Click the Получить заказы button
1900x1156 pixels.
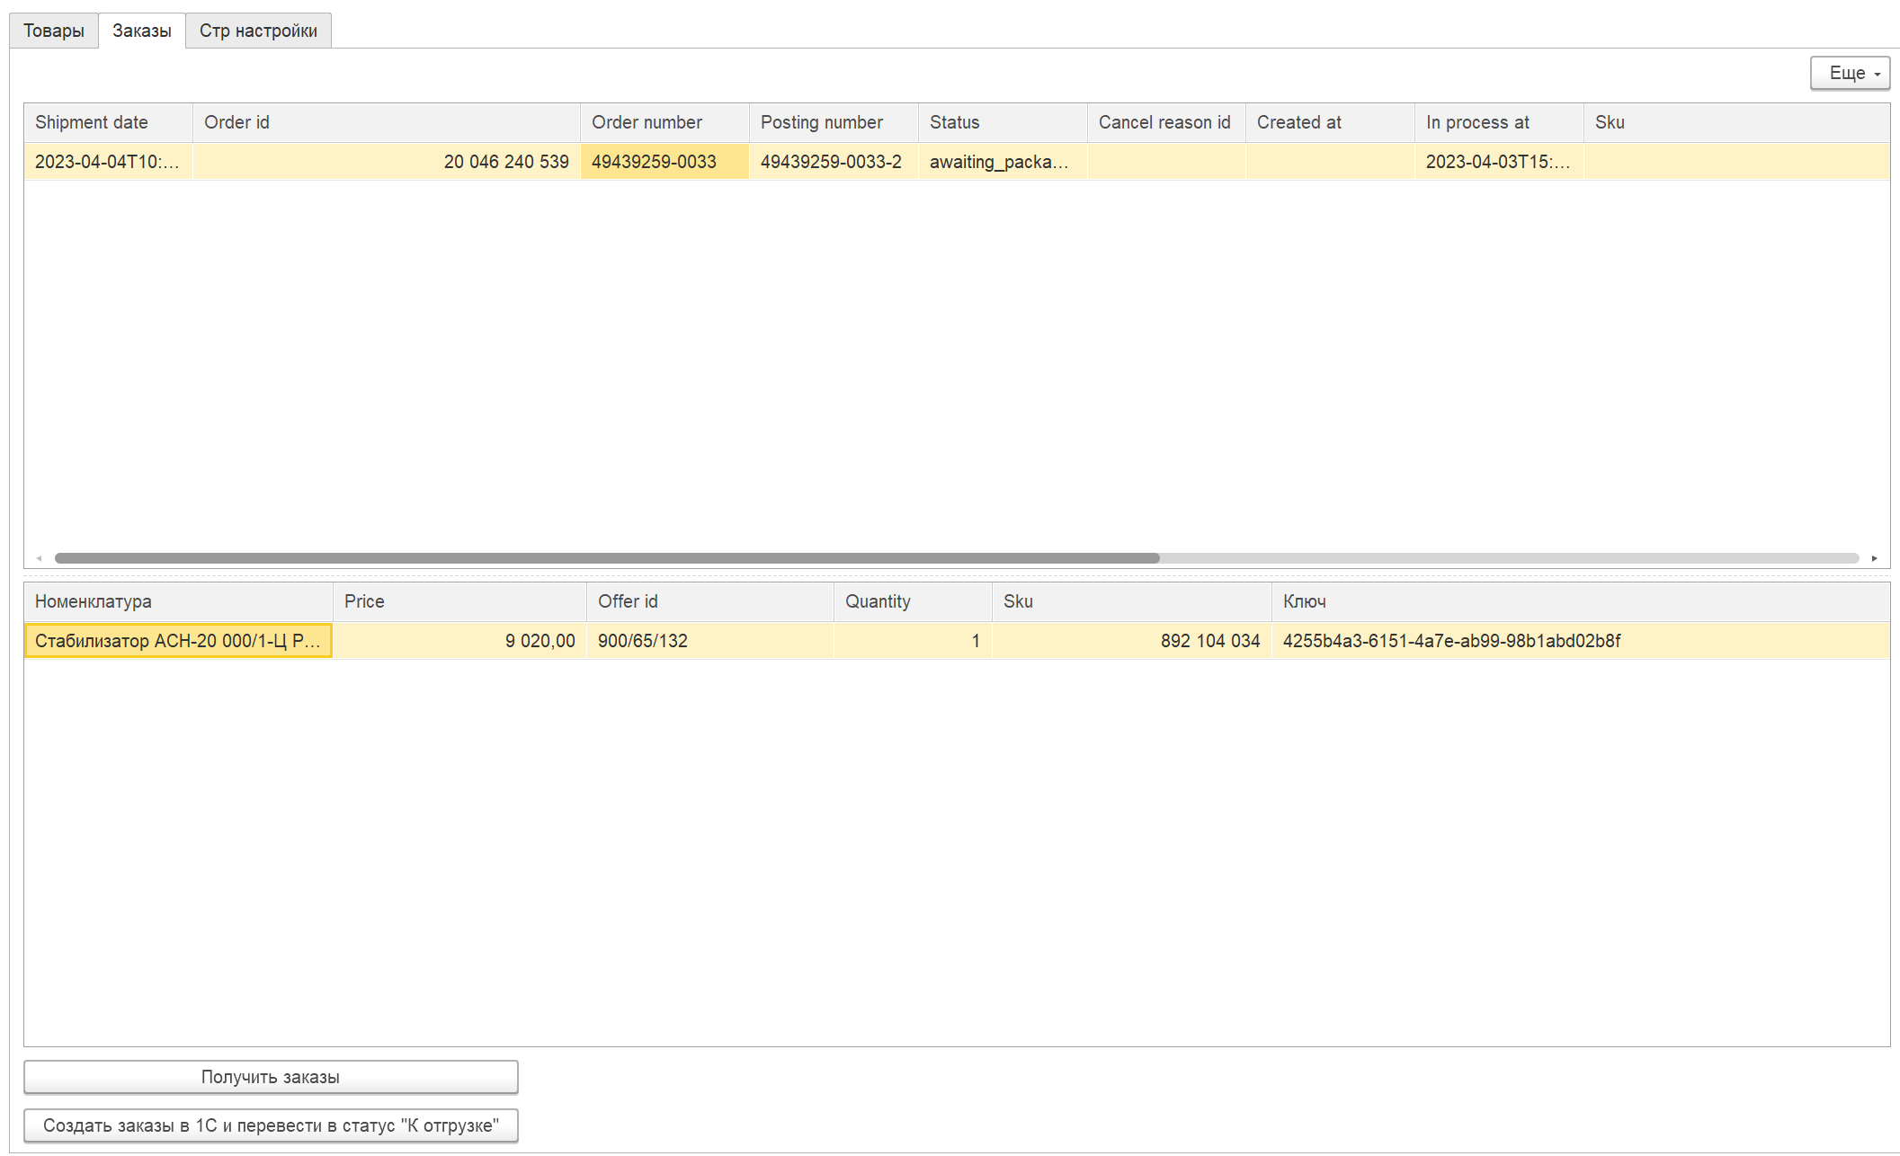(x=271, y=1077)
